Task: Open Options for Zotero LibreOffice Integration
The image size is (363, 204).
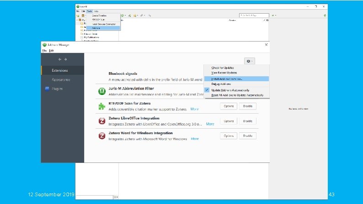Action: point(229,121)
